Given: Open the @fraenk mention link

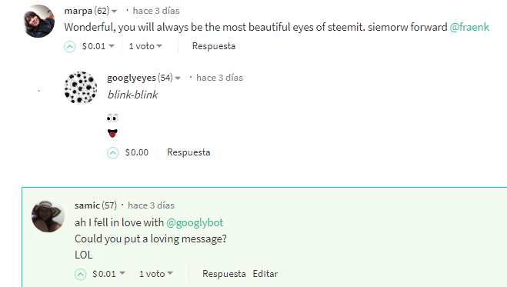Looking at the screenshot, I should pos(469,27).
